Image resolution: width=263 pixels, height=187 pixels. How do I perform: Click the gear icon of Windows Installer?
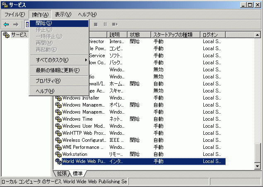click(58, 98)
